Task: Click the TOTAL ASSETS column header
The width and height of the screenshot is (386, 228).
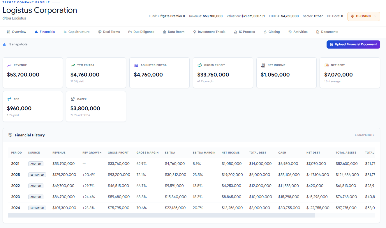Action: click(346, 153)
